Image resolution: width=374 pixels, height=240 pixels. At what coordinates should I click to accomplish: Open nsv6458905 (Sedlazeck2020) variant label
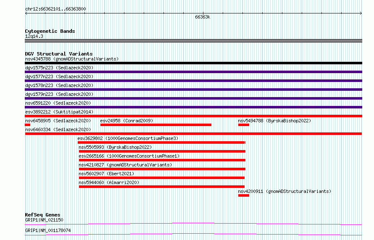[x=58, y=121]
